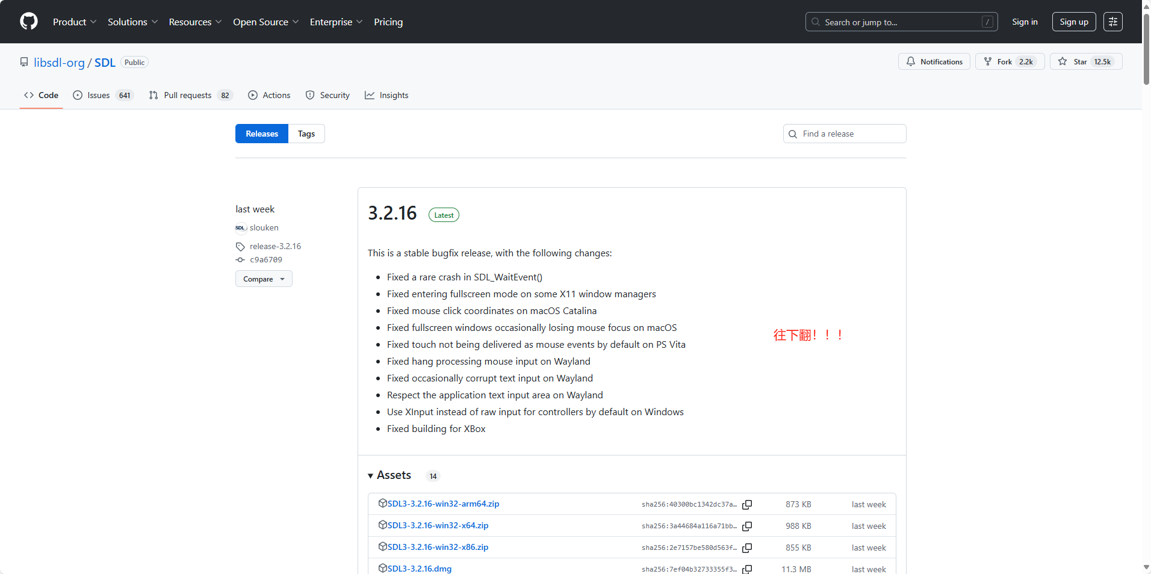Click the repository book icon
The width and height of the screenshot is (1151, 574).
pos(24,62)
